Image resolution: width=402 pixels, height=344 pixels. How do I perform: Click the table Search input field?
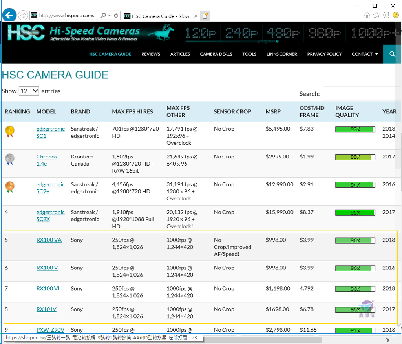click(x=362, y=94)
